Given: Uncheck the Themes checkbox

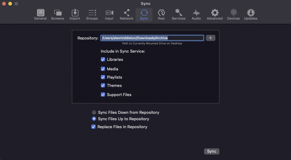Looking at the screenshot, I should click(103, 85).
